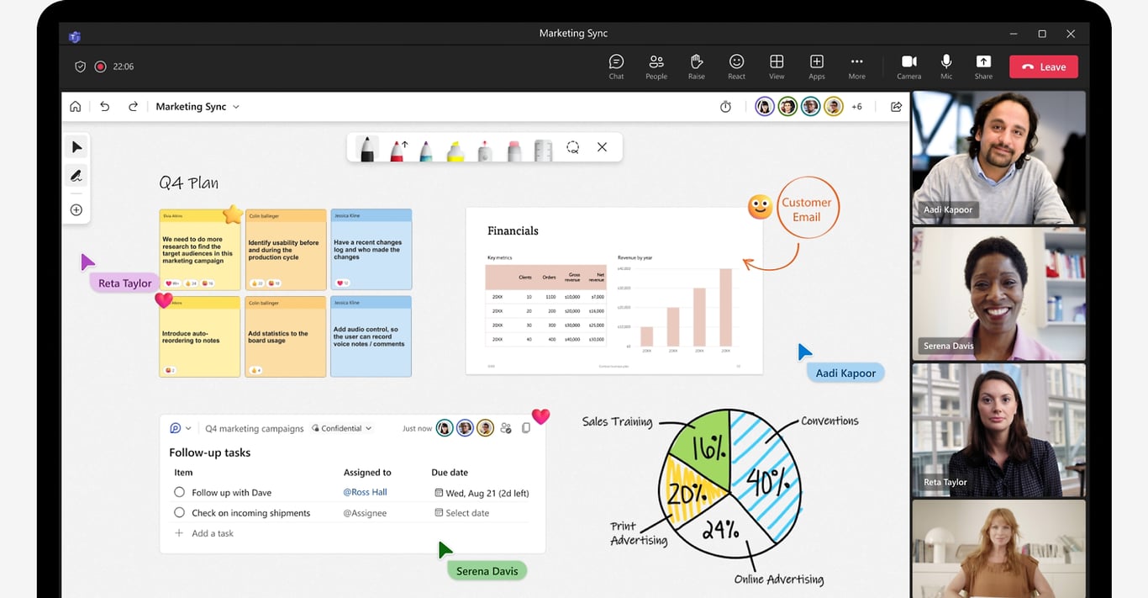The image size is (1148, 598).
Task: Expand the Marketing Sync board name dropdown
Action: pos(236,107)
